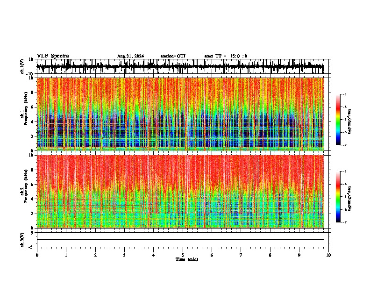Click the ch.1 colorbar unit label

pyautogui.click(x=349, y=122)
